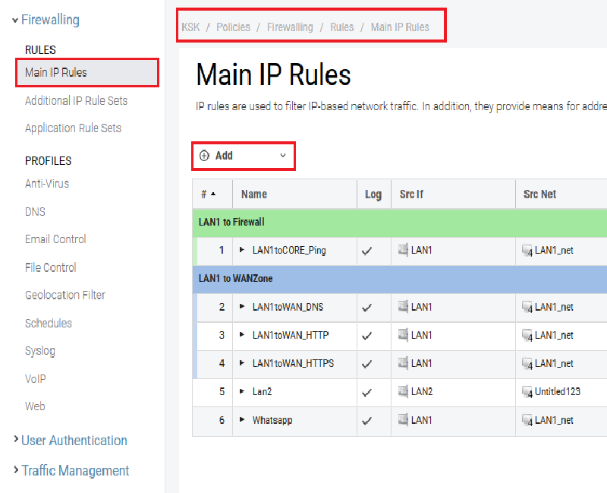The image size is (607, 493).
Task: Click the plus icon on the Add button
Action: click(204, 156)
